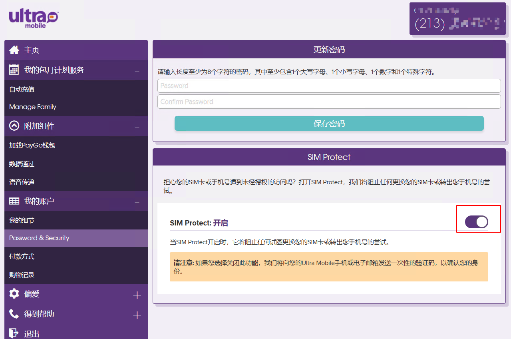Click into the Confirm Password field

point(329,102)
